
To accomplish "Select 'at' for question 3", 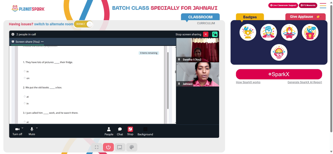I will point(25,122).
